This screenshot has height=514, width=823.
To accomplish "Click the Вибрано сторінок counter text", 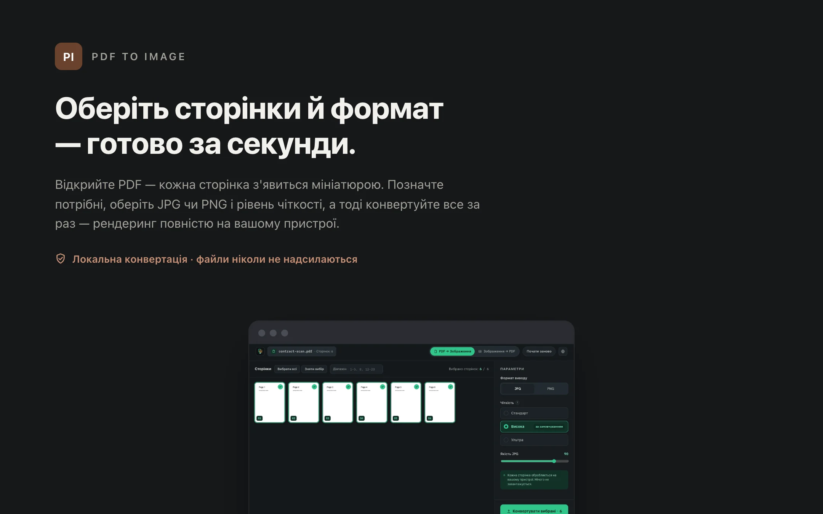I will 469,369.
